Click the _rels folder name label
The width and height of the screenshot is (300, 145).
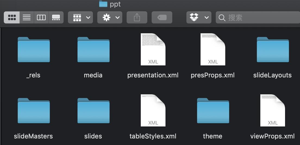click(33, 75)
